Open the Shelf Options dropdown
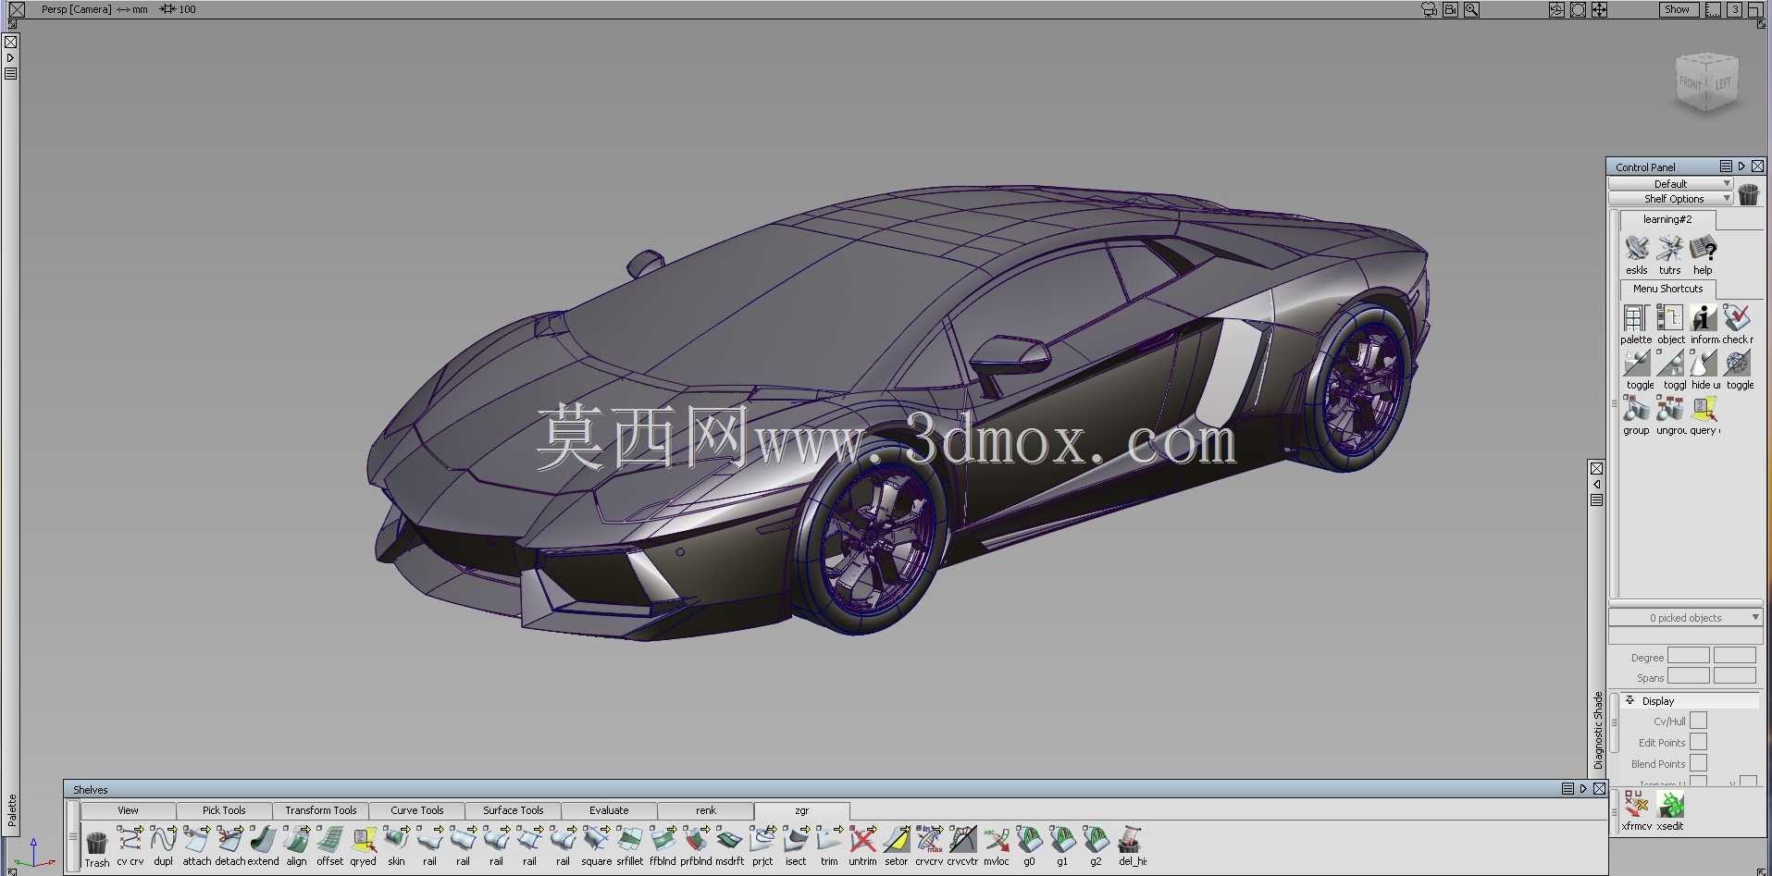This screenshot has width=1772, height=876. tap(1670, 199)
